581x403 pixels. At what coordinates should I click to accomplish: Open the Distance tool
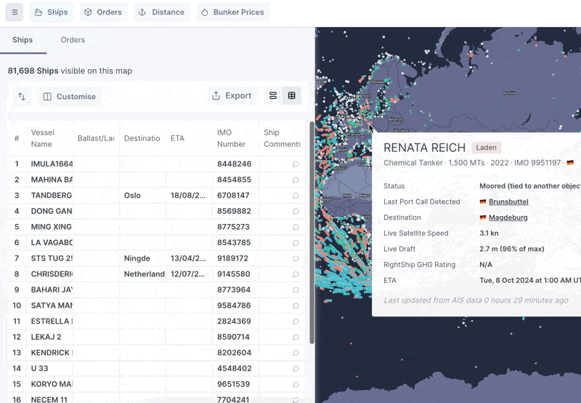point(161,12)
